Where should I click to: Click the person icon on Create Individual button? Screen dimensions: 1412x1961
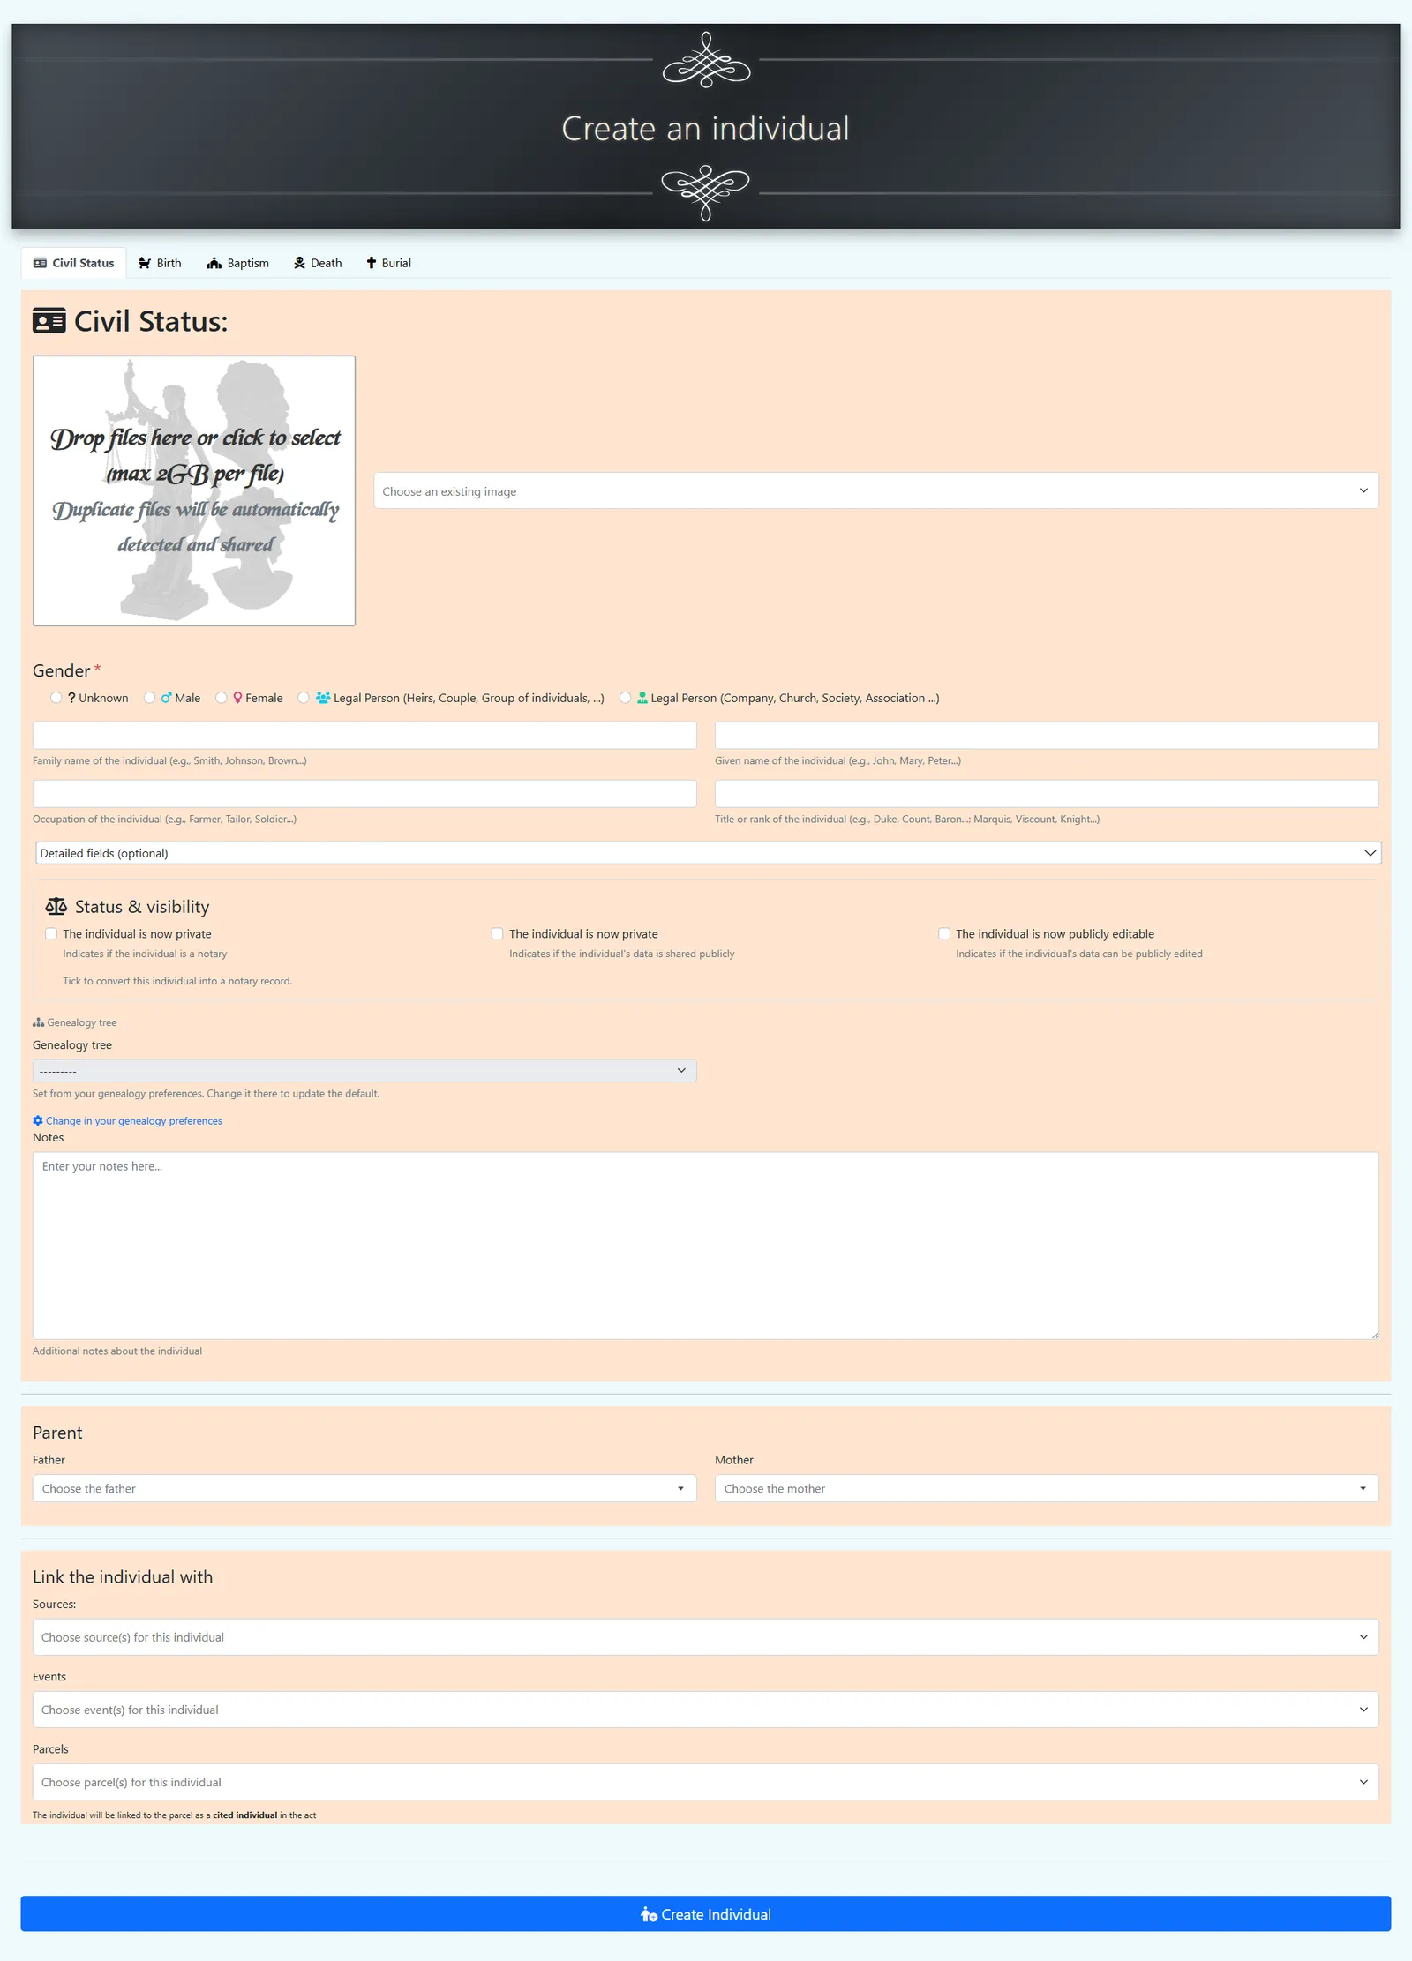649,1913
